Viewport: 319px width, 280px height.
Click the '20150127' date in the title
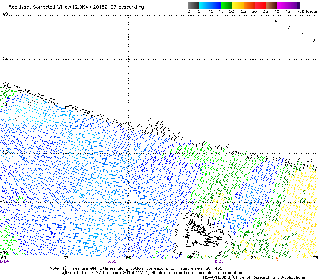[105, 7]
